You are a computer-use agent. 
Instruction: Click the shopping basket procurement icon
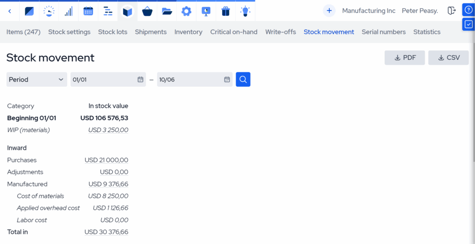click(x=148, y=11)
